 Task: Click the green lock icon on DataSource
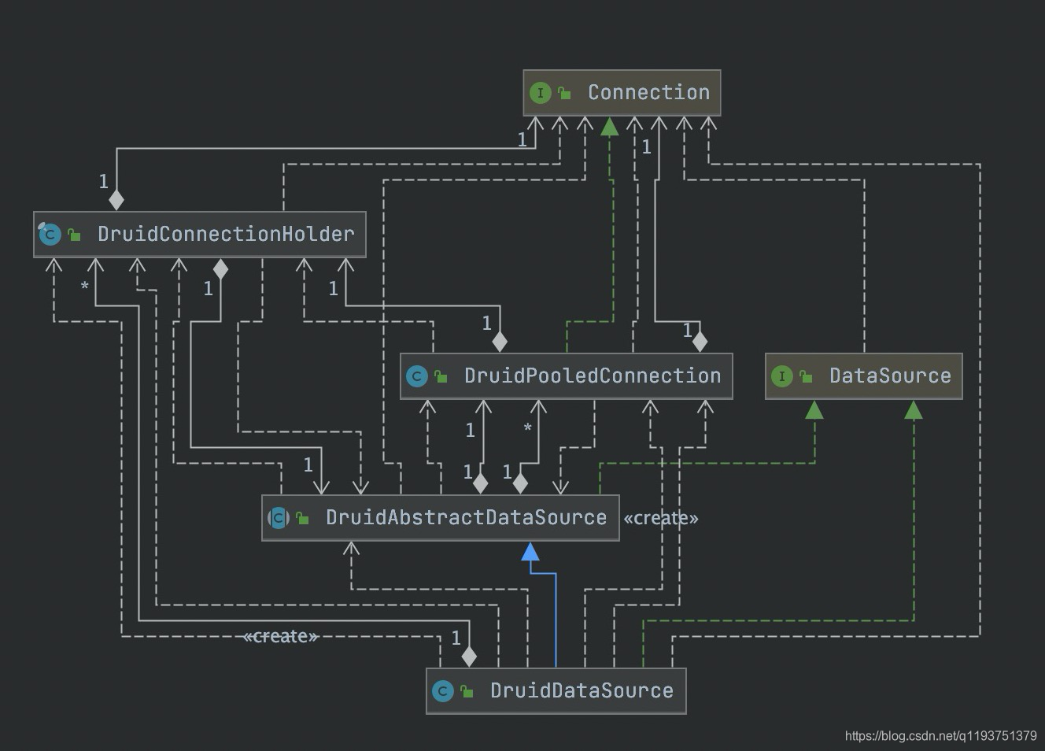[x=806, y=376]
